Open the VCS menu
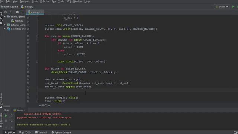The height and width of the screenshot is (134, 238). [x=68, y=1]
